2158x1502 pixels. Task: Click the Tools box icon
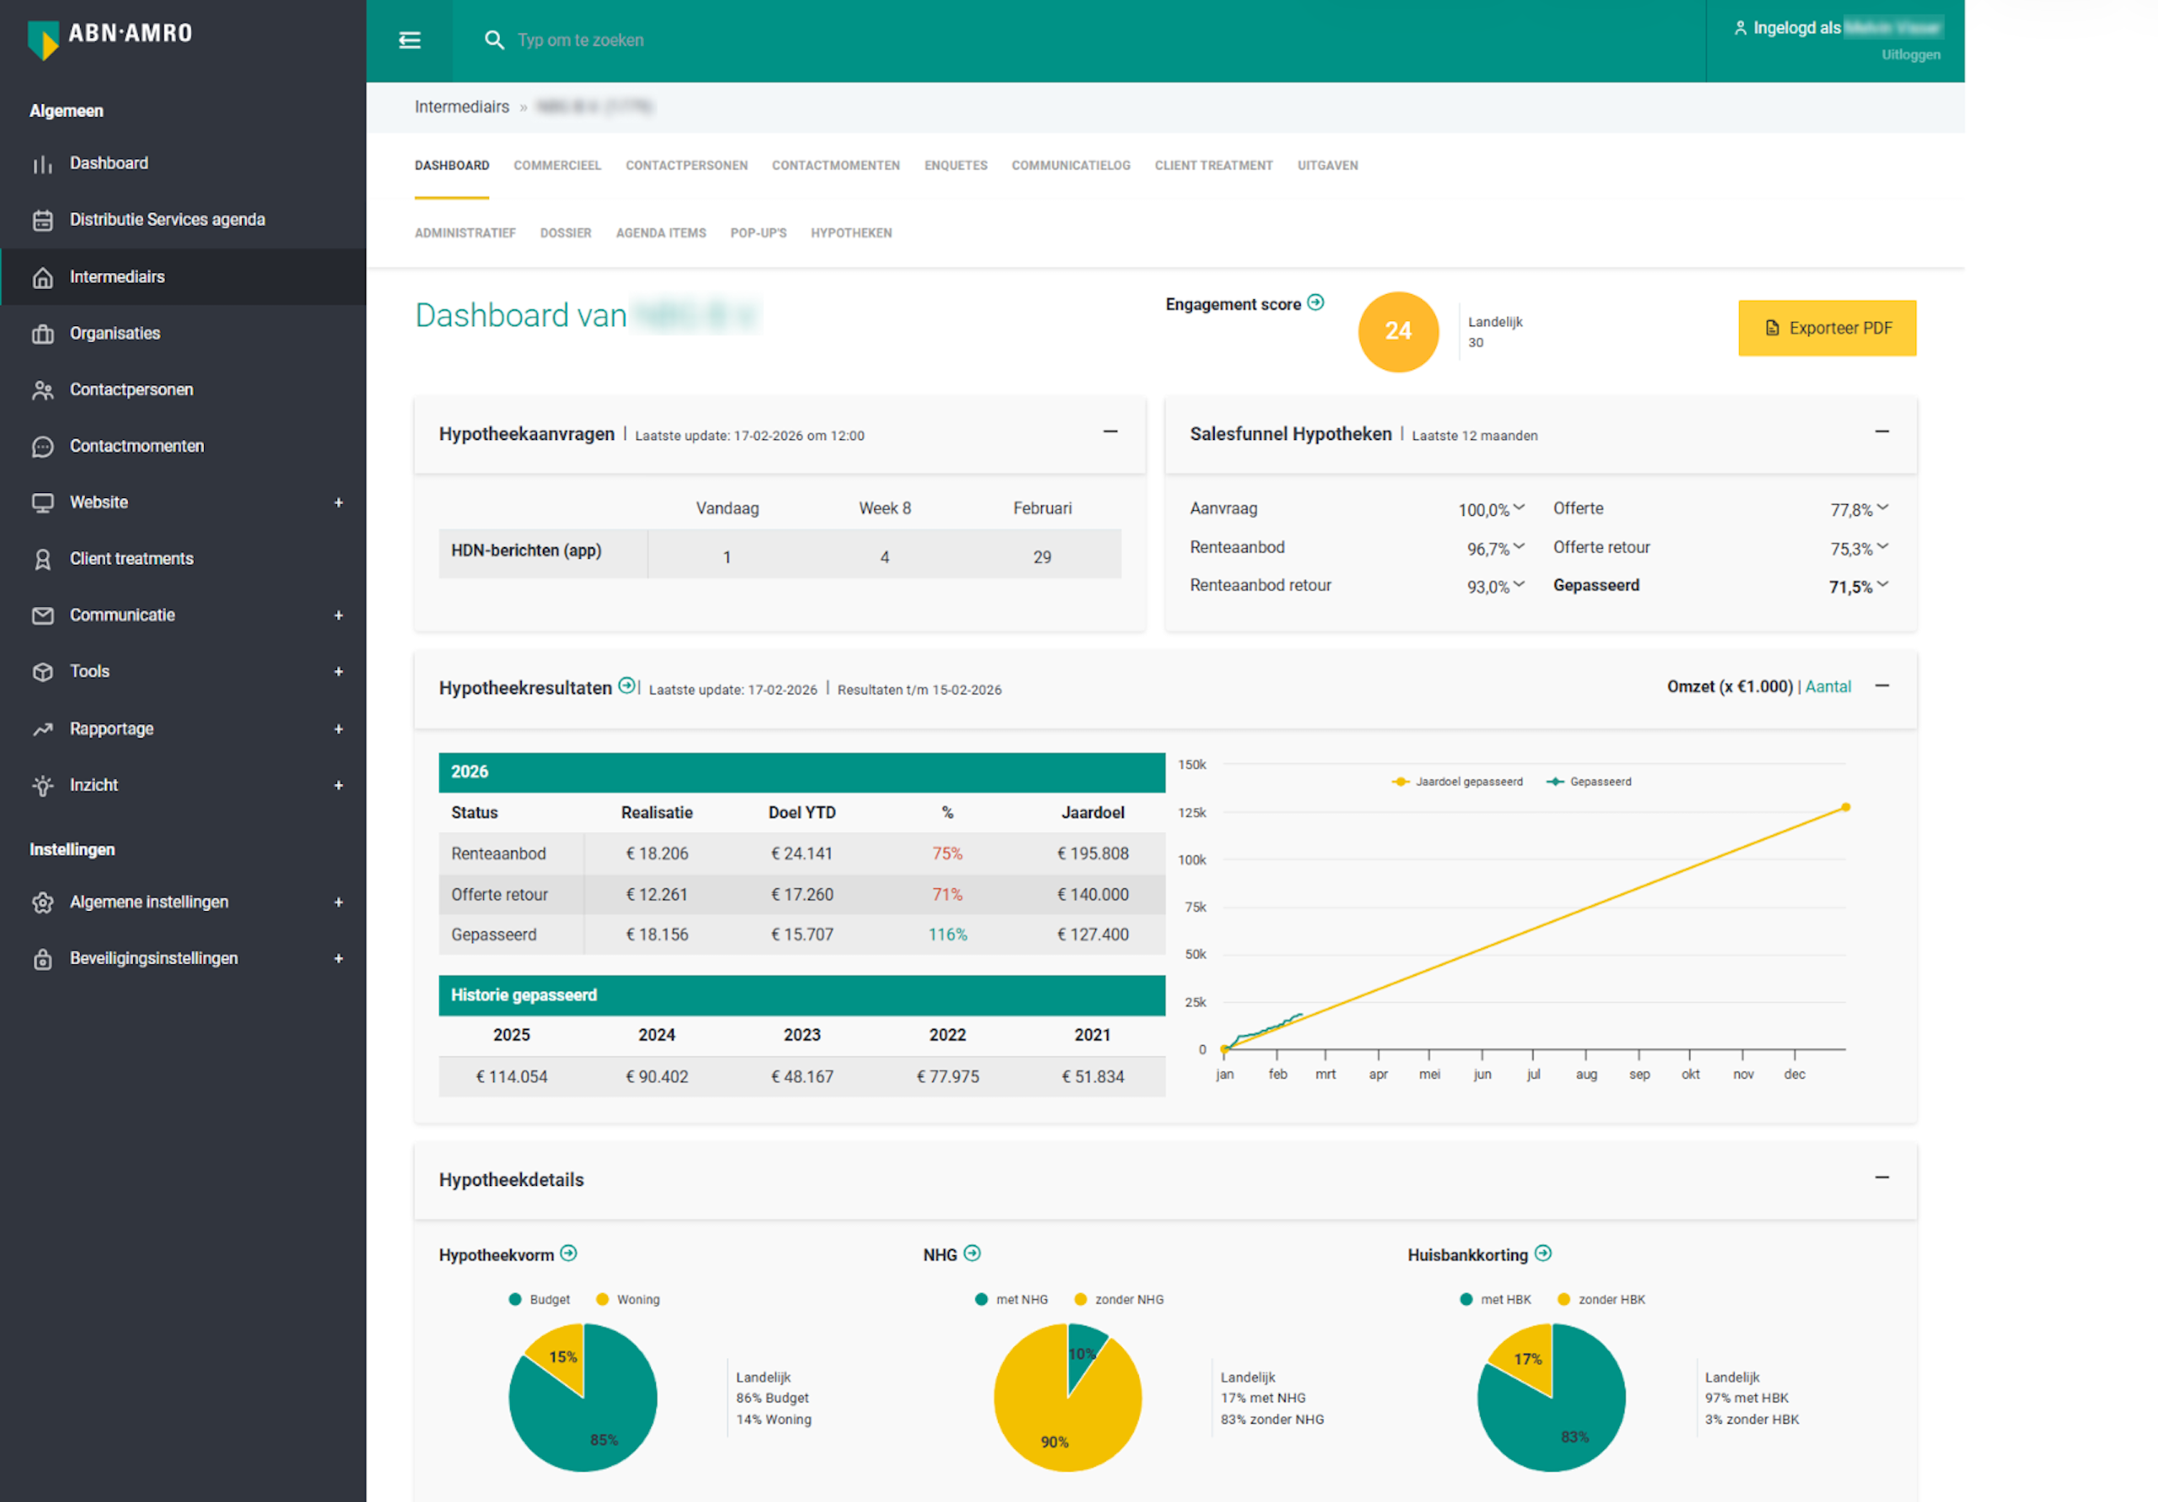tap(42, 672)
